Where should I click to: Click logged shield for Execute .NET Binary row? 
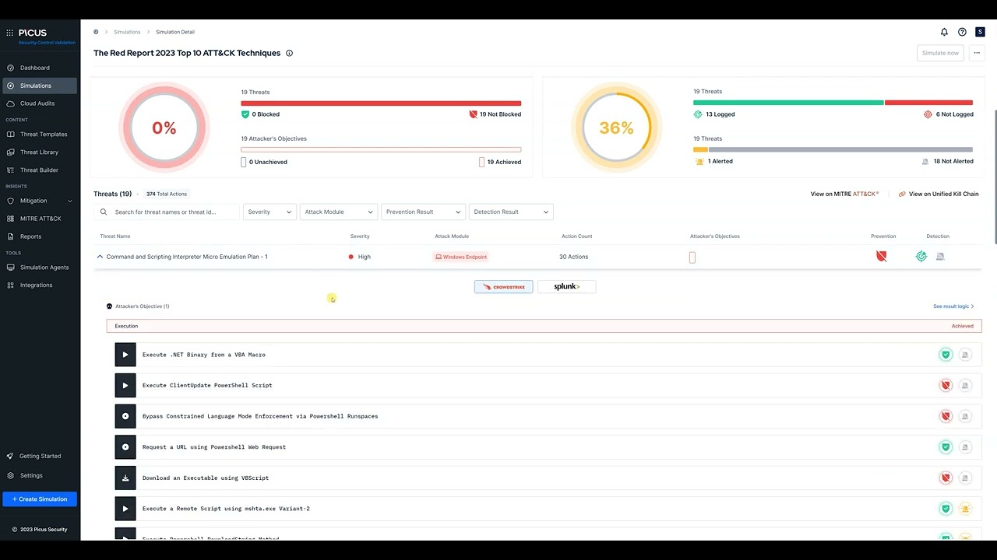[946, 355]
